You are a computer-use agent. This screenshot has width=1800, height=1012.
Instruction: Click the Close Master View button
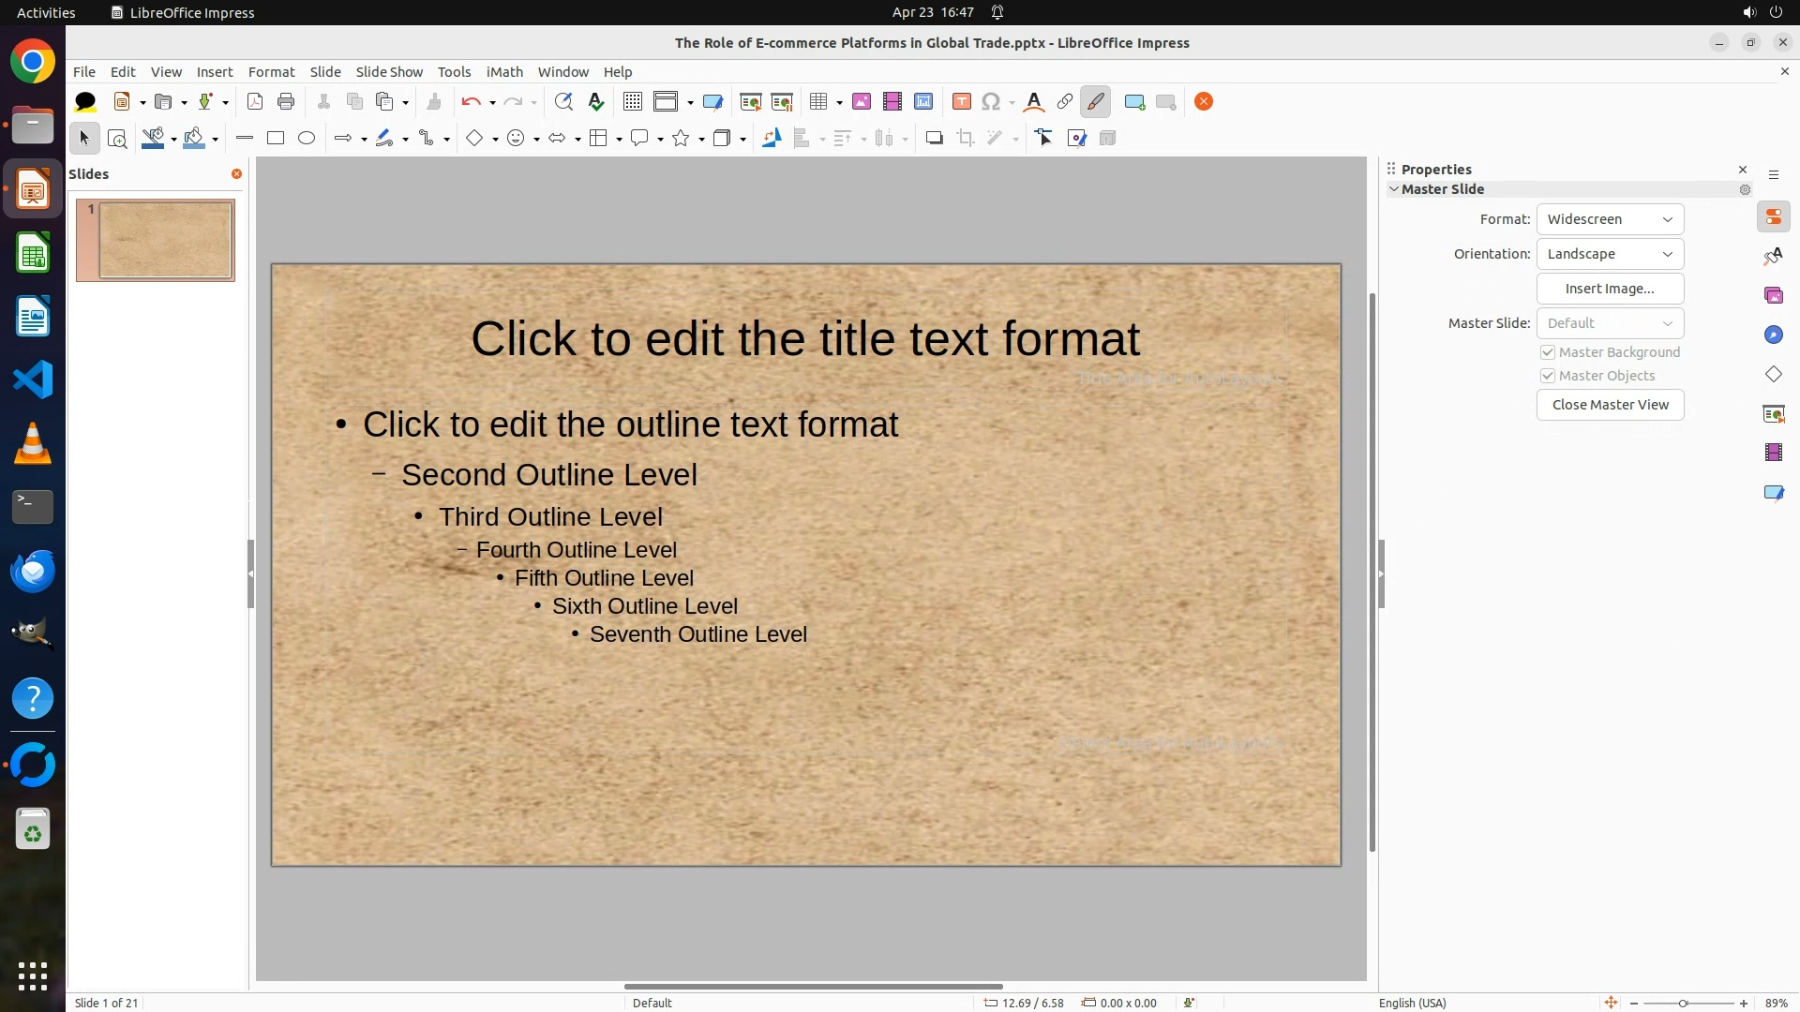1610,405
